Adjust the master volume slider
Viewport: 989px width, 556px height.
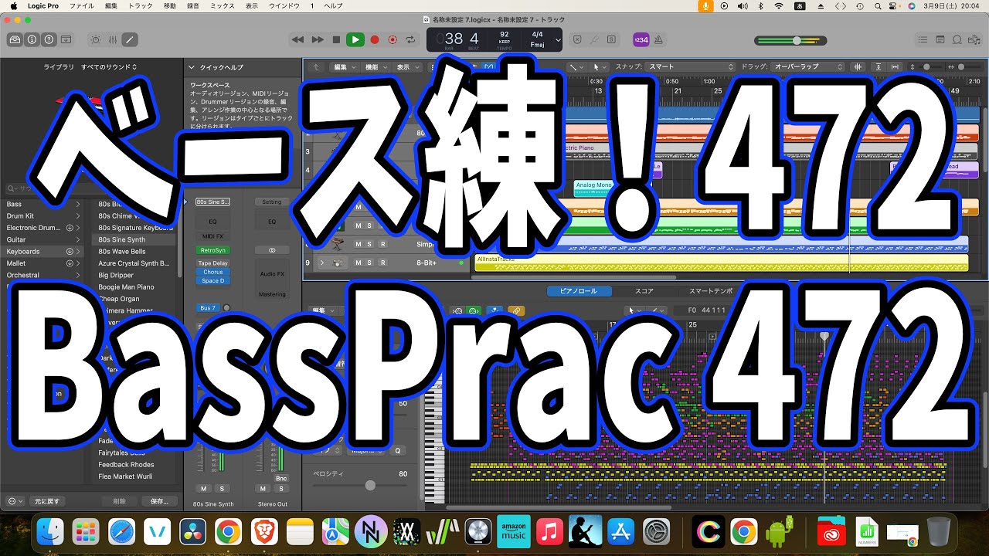pos(796,40)
